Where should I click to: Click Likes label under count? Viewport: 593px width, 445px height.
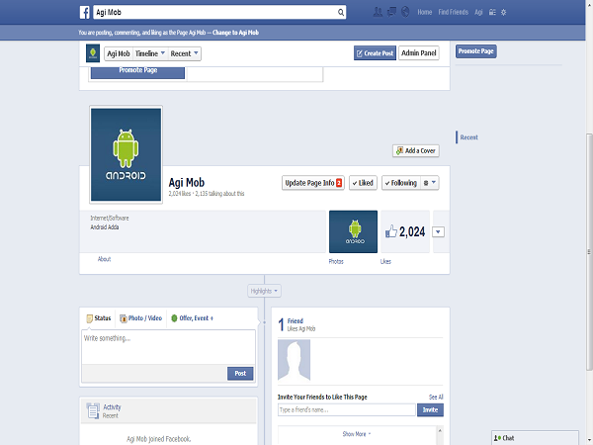pyautogui.click(x=385, y=261)
